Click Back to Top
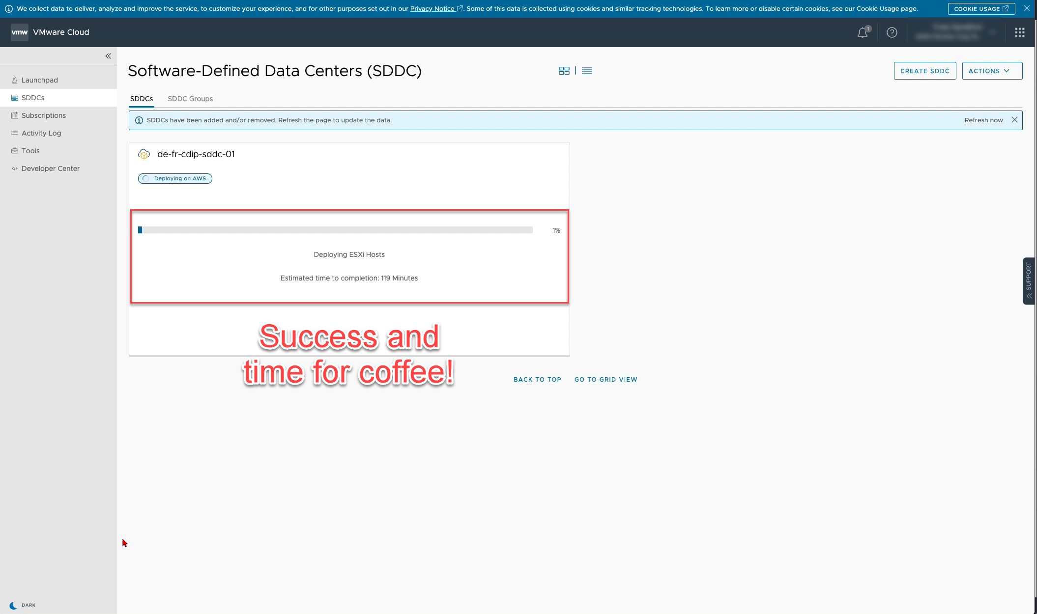The height and width of the screenshot is (614, 1037). 537,380
